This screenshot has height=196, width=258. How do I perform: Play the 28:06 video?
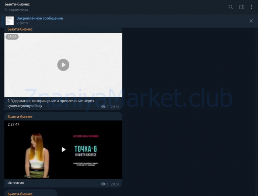(63, 65)
